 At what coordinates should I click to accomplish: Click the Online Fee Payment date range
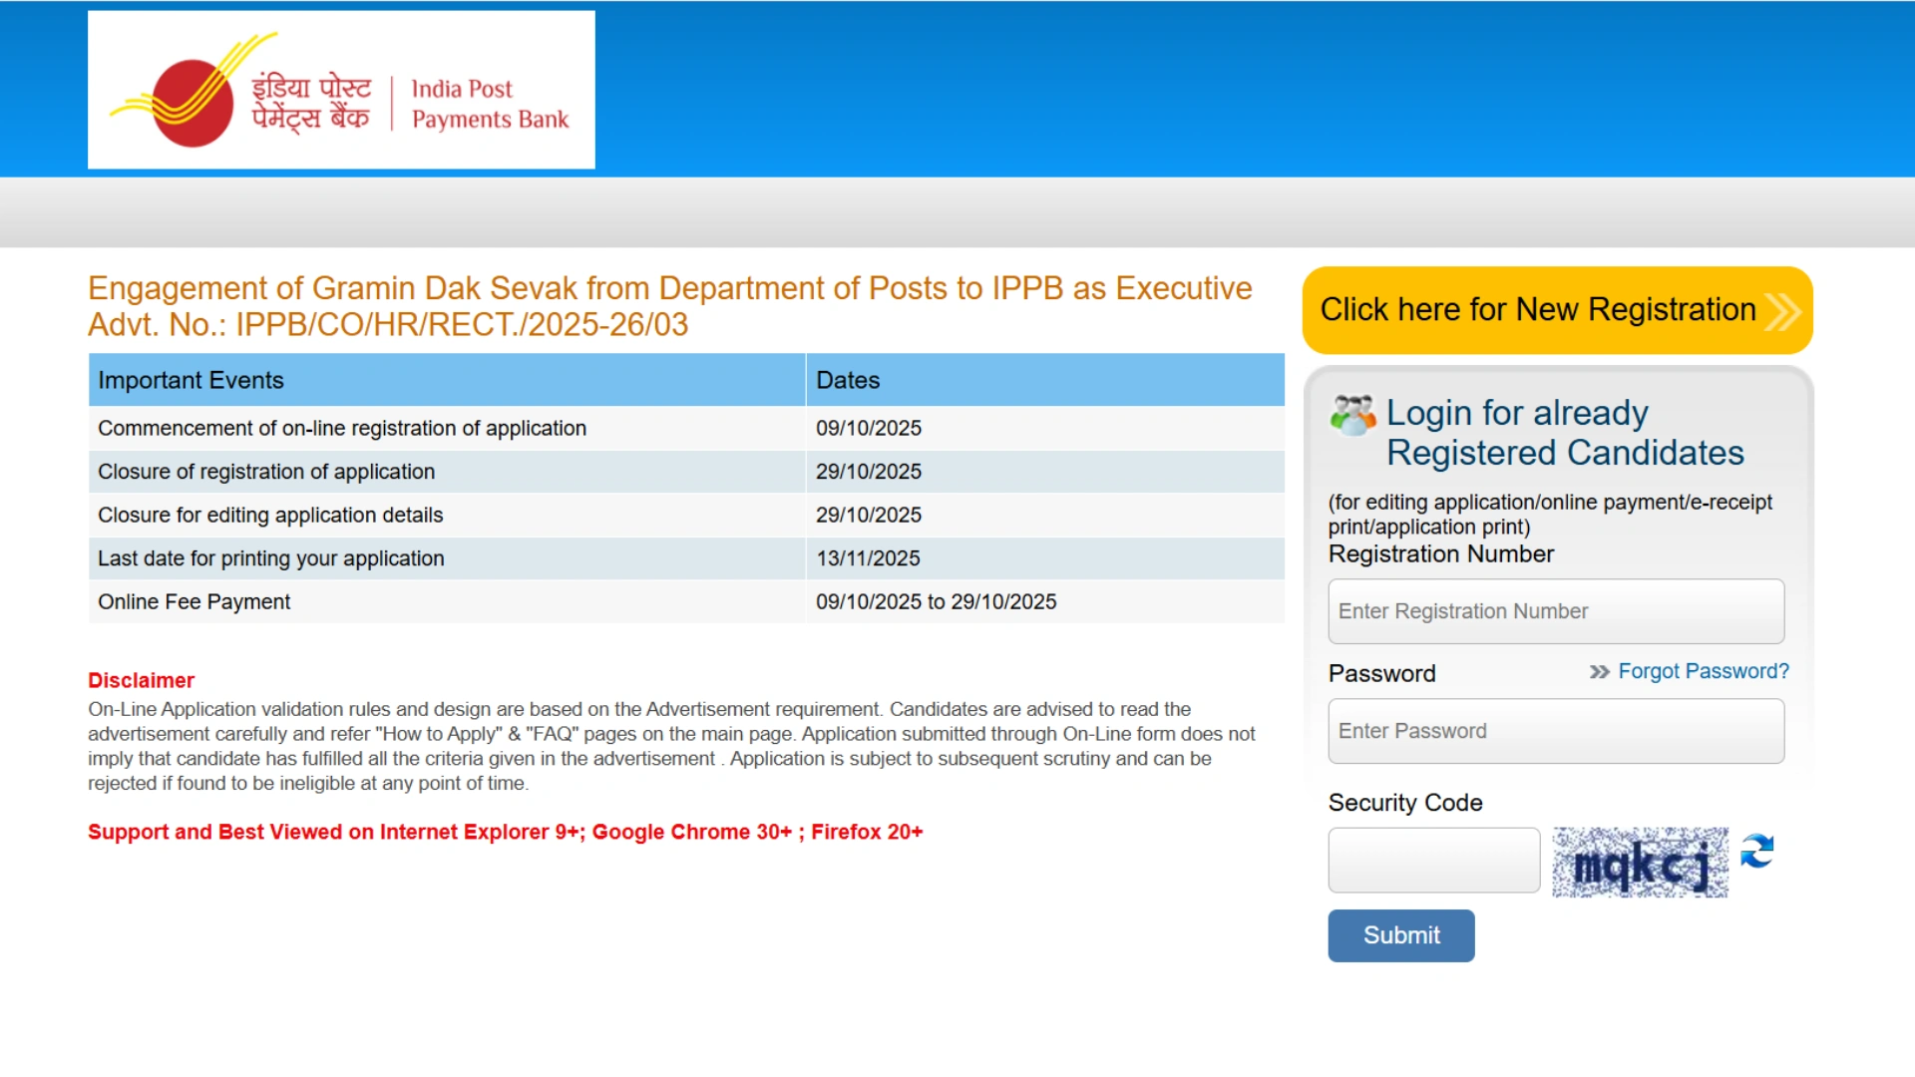click(x=936, y=602)
